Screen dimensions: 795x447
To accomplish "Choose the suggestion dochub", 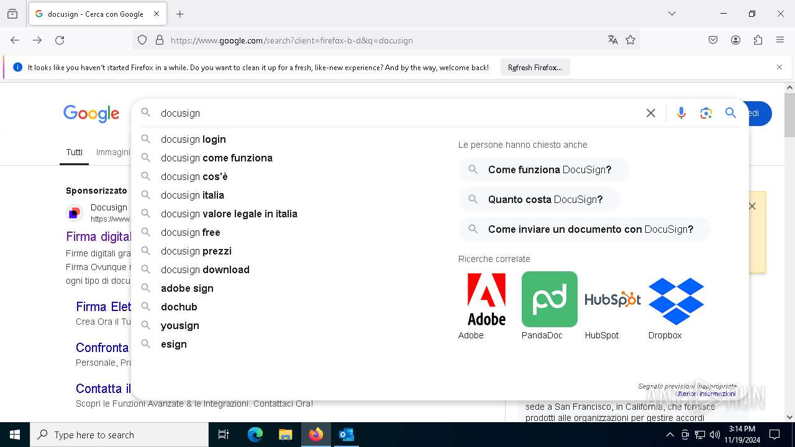I will tap(179, 307).
